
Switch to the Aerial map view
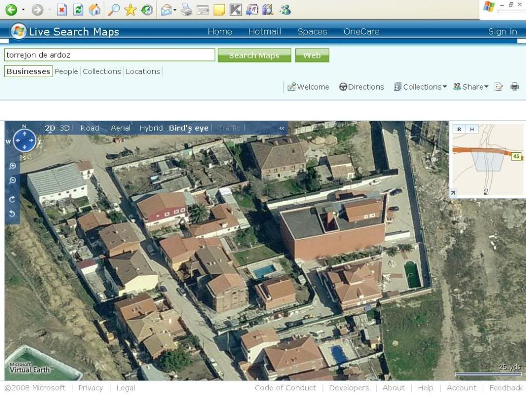click(x=120, y=128)
